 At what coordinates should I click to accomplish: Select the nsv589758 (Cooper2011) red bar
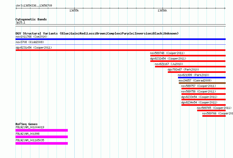tap(203, 94)
